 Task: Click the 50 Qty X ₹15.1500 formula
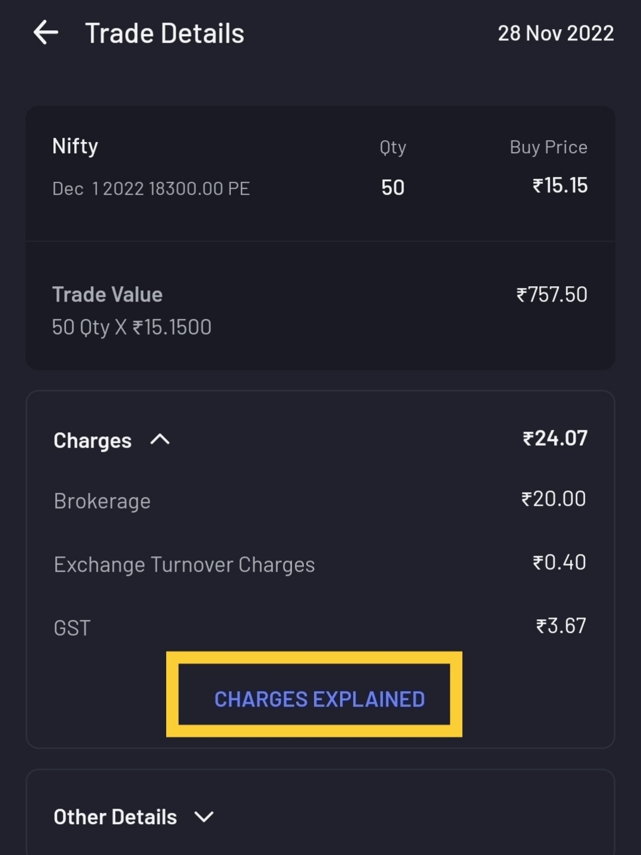131,327
